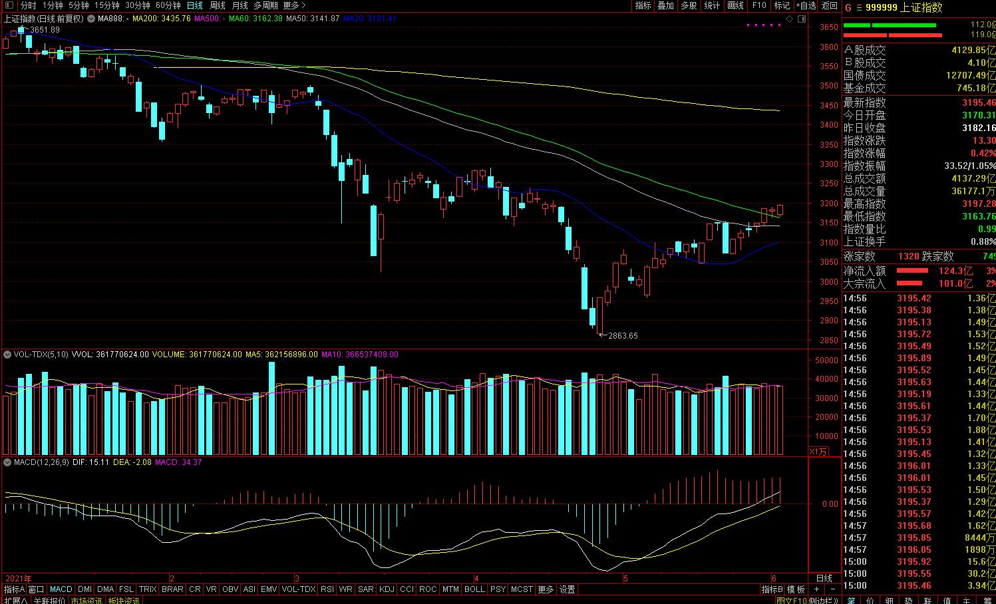Select the 周线 weekly period tab
This screenshot has width=996, height=604.
[x=218, y=5]
